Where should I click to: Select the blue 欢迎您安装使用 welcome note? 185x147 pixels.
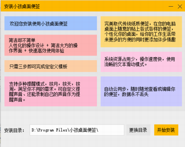coord(51,23)
